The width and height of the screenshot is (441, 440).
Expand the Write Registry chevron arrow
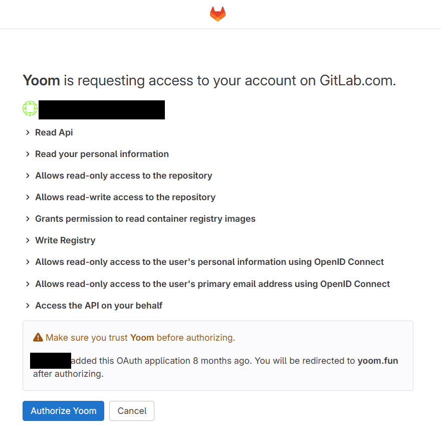28,240
